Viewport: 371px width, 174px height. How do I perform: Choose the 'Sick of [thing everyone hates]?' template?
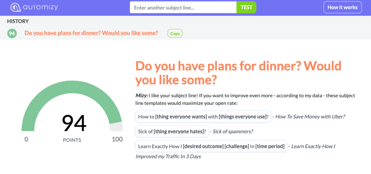[172, 132]
